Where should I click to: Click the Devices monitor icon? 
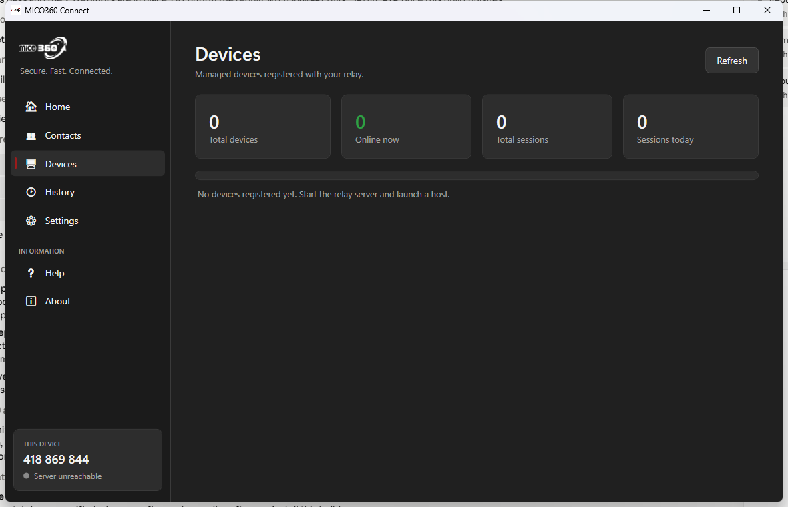pos(31,164)
